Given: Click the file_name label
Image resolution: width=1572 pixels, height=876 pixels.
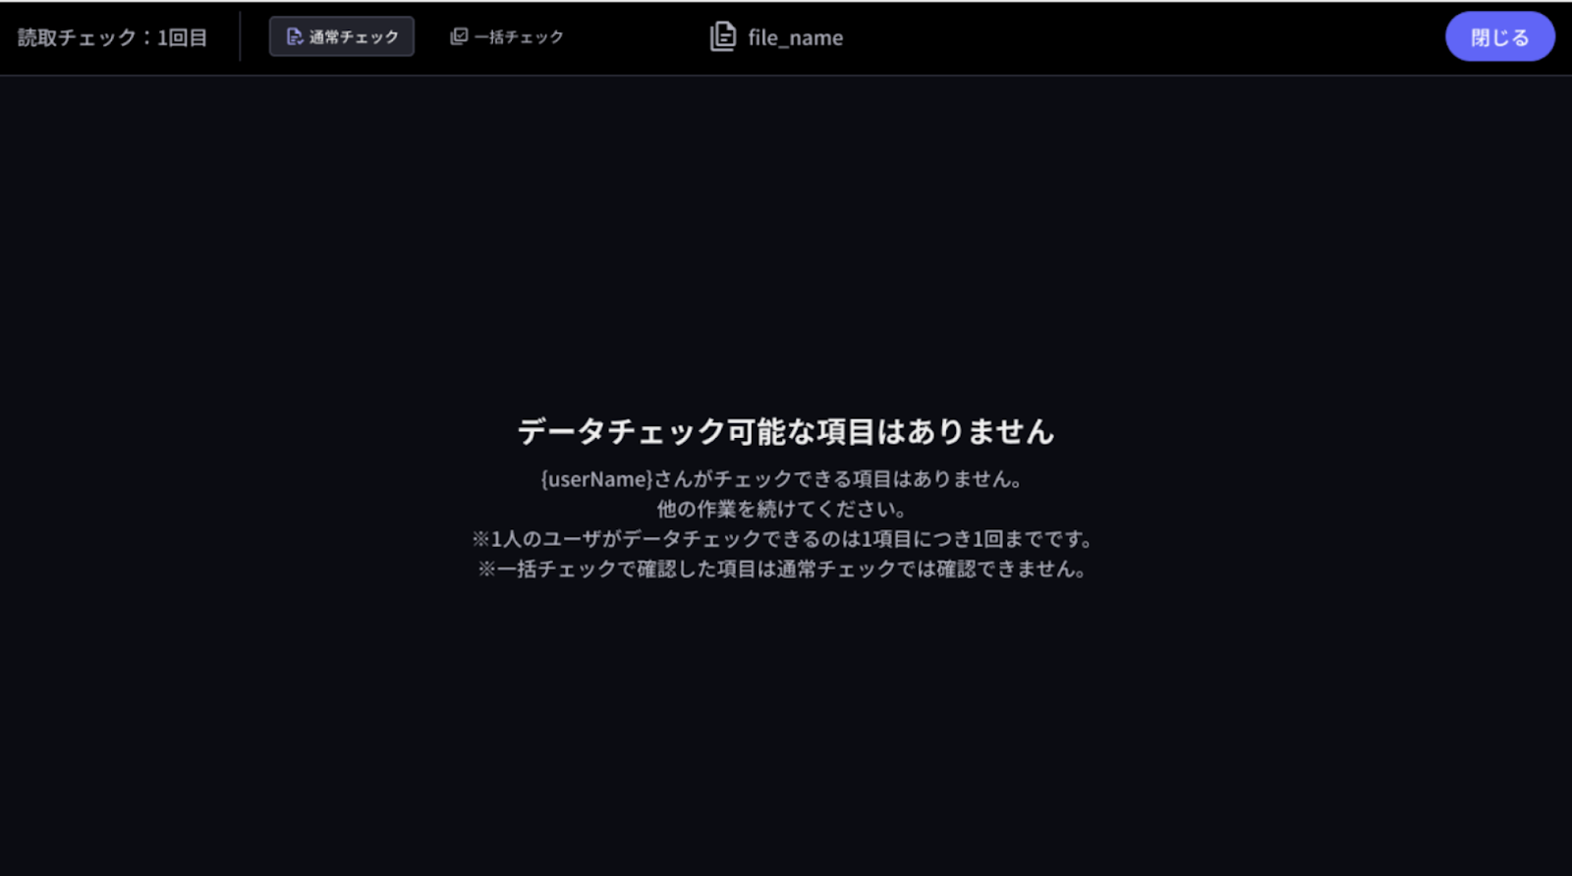Looking at the screenshot, I should (795, 38).
